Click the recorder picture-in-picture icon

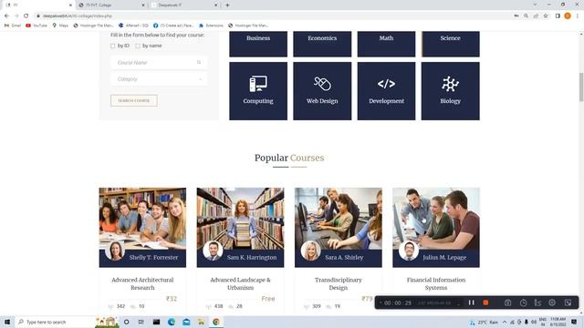[x=568, y=302]
